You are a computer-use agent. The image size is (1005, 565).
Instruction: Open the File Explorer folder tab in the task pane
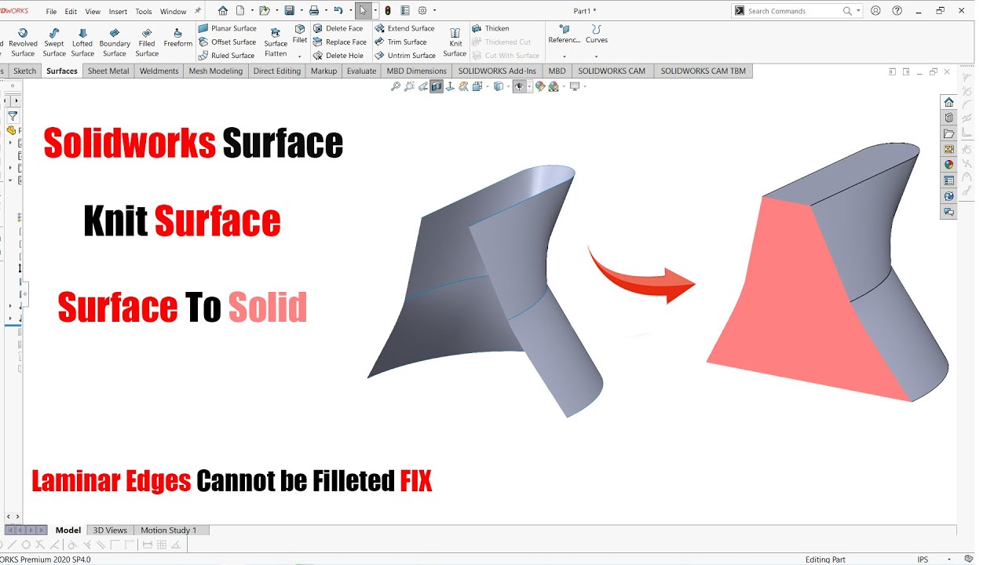pos(948,133)
